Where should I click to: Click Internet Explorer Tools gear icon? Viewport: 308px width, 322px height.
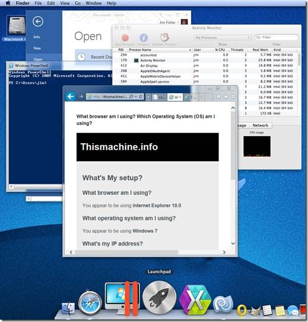(x=233, y=96)
